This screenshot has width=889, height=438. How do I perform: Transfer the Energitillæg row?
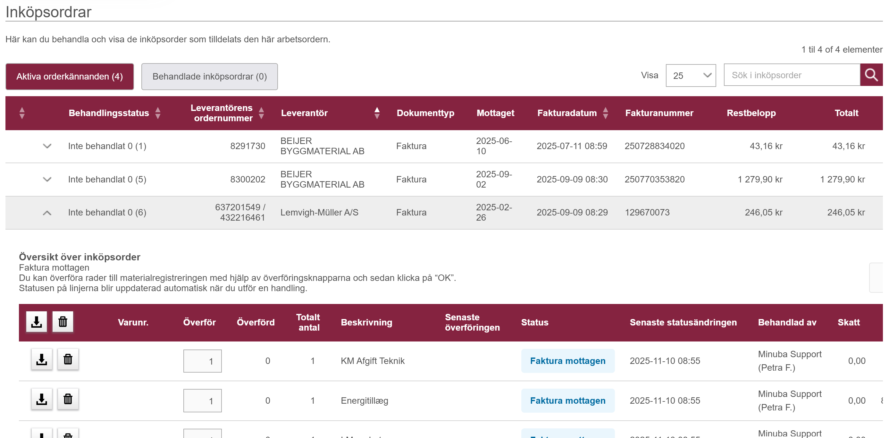41,399
